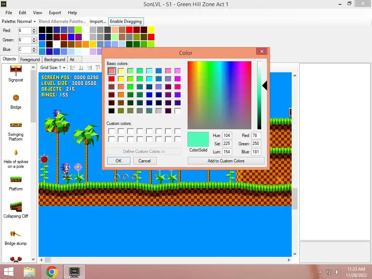The height and width of the screenshot is (279, 372).
Task: Decrease the Green value stepper
Action: (x=34, y=41)
